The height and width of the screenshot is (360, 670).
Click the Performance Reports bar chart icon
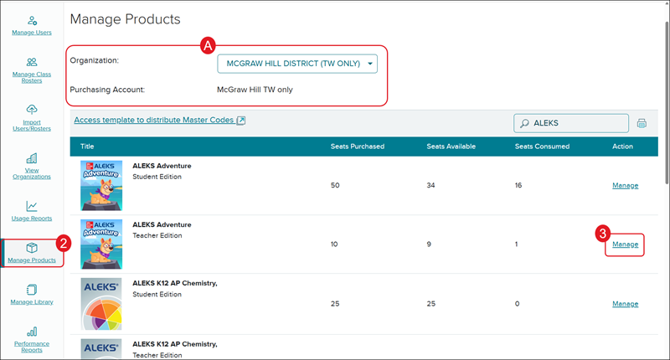[x=32, y=332]
